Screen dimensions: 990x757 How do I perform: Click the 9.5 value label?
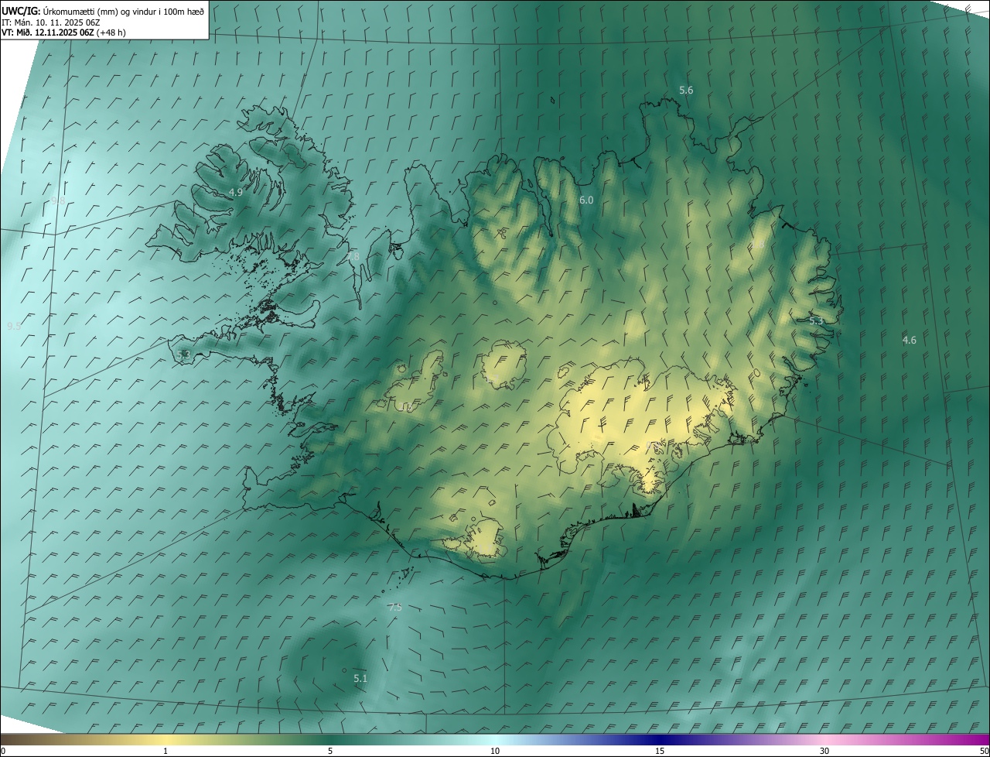click(x=14, y=327)
